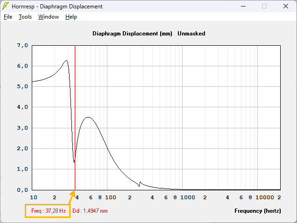Screen dimensions: 297x223
Task: Click the Frequency (hertz) axis label
Action: pos(258,211)
